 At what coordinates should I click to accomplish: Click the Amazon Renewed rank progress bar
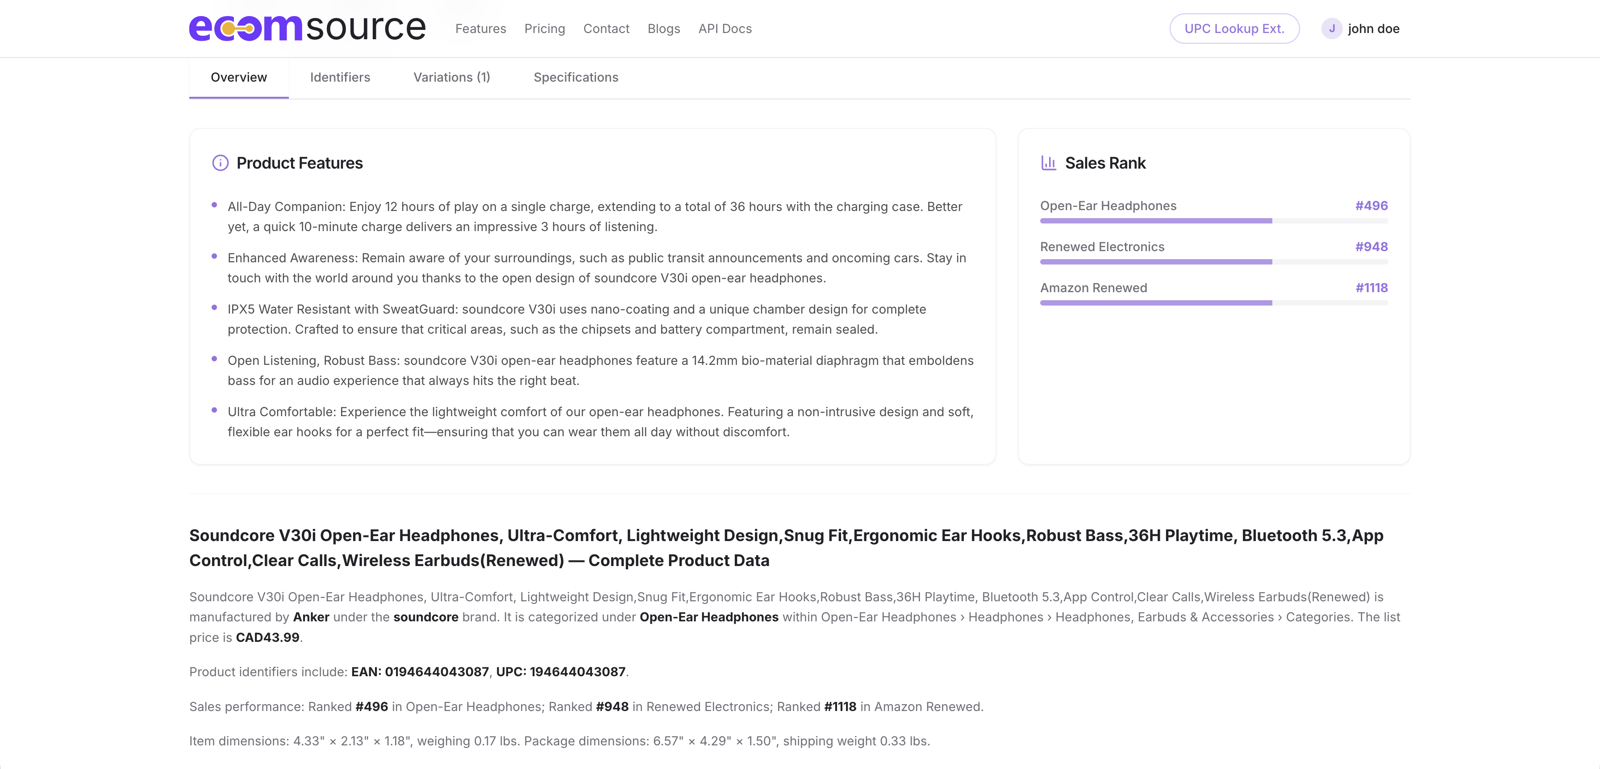point(1214,303)
